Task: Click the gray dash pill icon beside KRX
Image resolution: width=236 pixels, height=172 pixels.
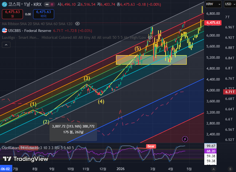Action: [47, 5]
